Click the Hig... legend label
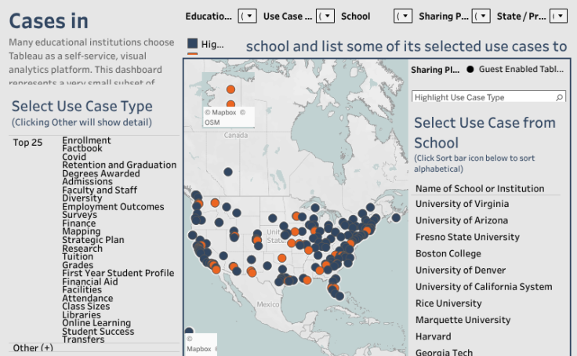 212,44
